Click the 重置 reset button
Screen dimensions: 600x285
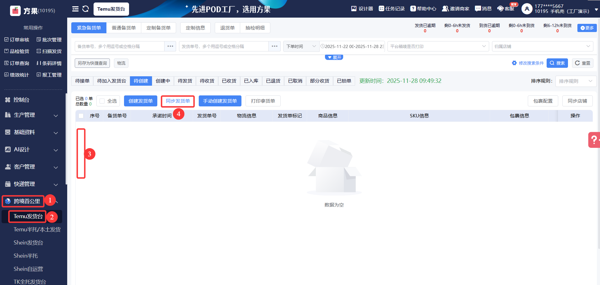pos(582,63)
